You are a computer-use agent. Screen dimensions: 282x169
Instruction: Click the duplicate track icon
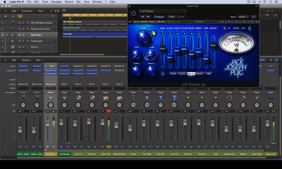pos(13,17)
